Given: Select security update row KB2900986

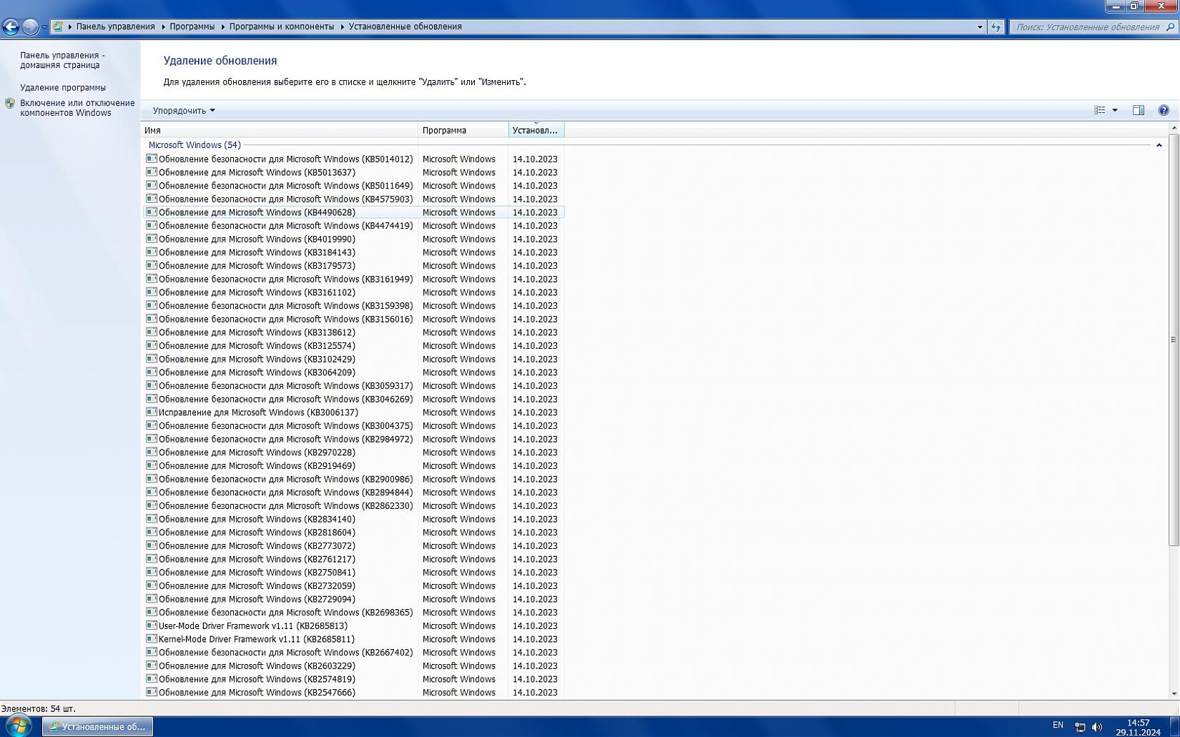Looking at the screenshot, I should pyautogui.click(x=354, y=479).
